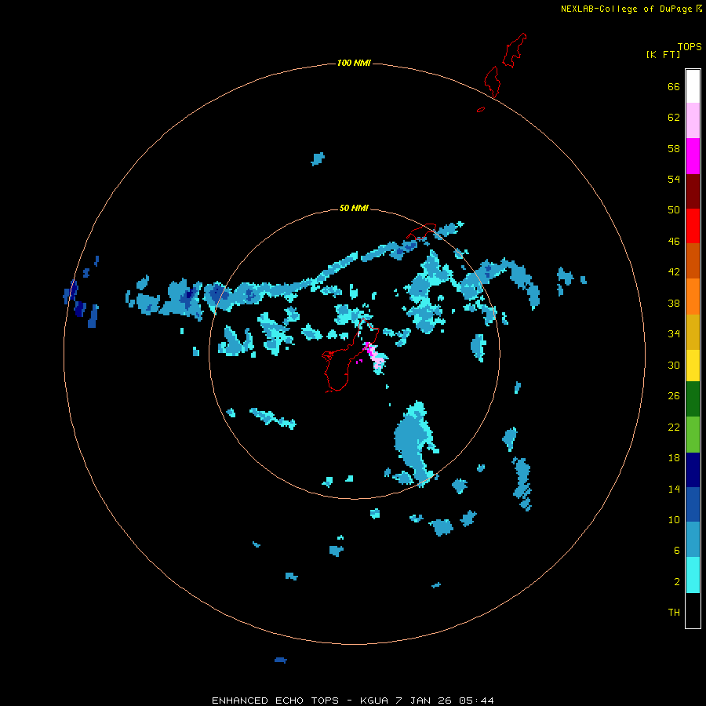Click the dark blue echoes at the west ring edge
The height and width of the screenshot is (706, 706).
pos(81,293)
